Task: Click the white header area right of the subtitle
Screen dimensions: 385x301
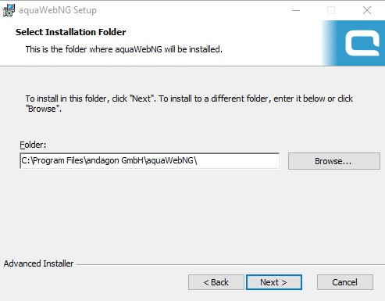Action: point(271,49)
